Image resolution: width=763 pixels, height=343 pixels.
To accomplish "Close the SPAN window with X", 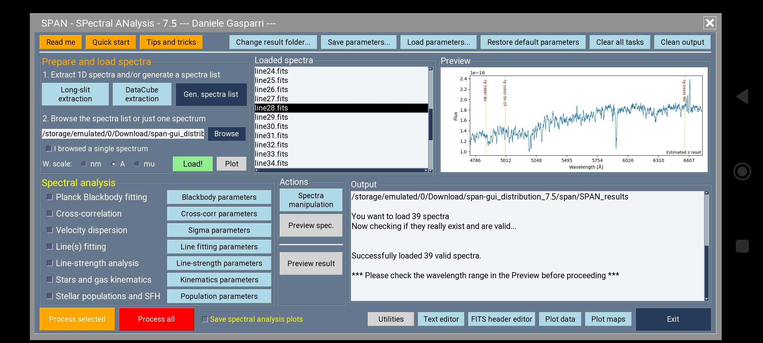I will (x=710, y=23).
